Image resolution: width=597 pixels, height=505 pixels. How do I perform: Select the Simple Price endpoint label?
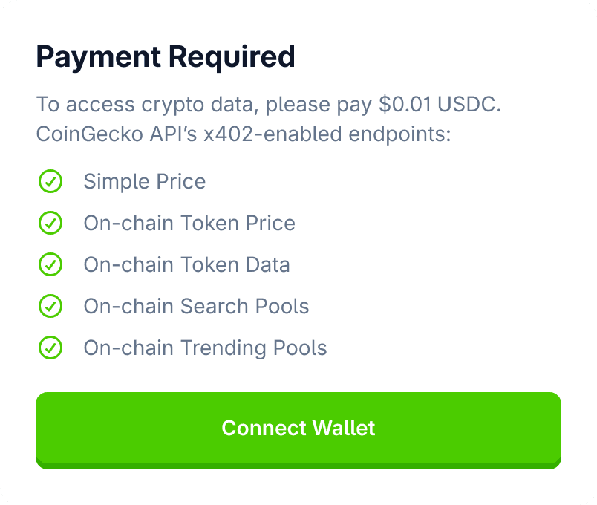145,181
